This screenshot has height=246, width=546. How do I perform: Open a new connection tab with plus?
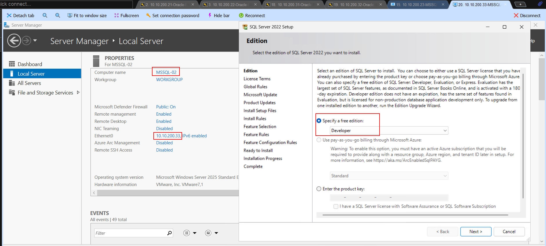520,4
